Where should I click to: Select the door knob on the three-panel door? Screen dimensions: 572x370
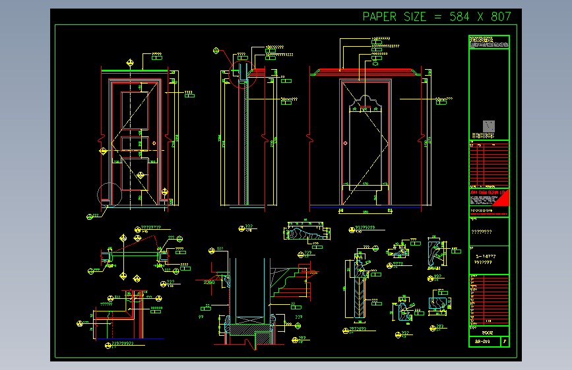tap(154, 143)
